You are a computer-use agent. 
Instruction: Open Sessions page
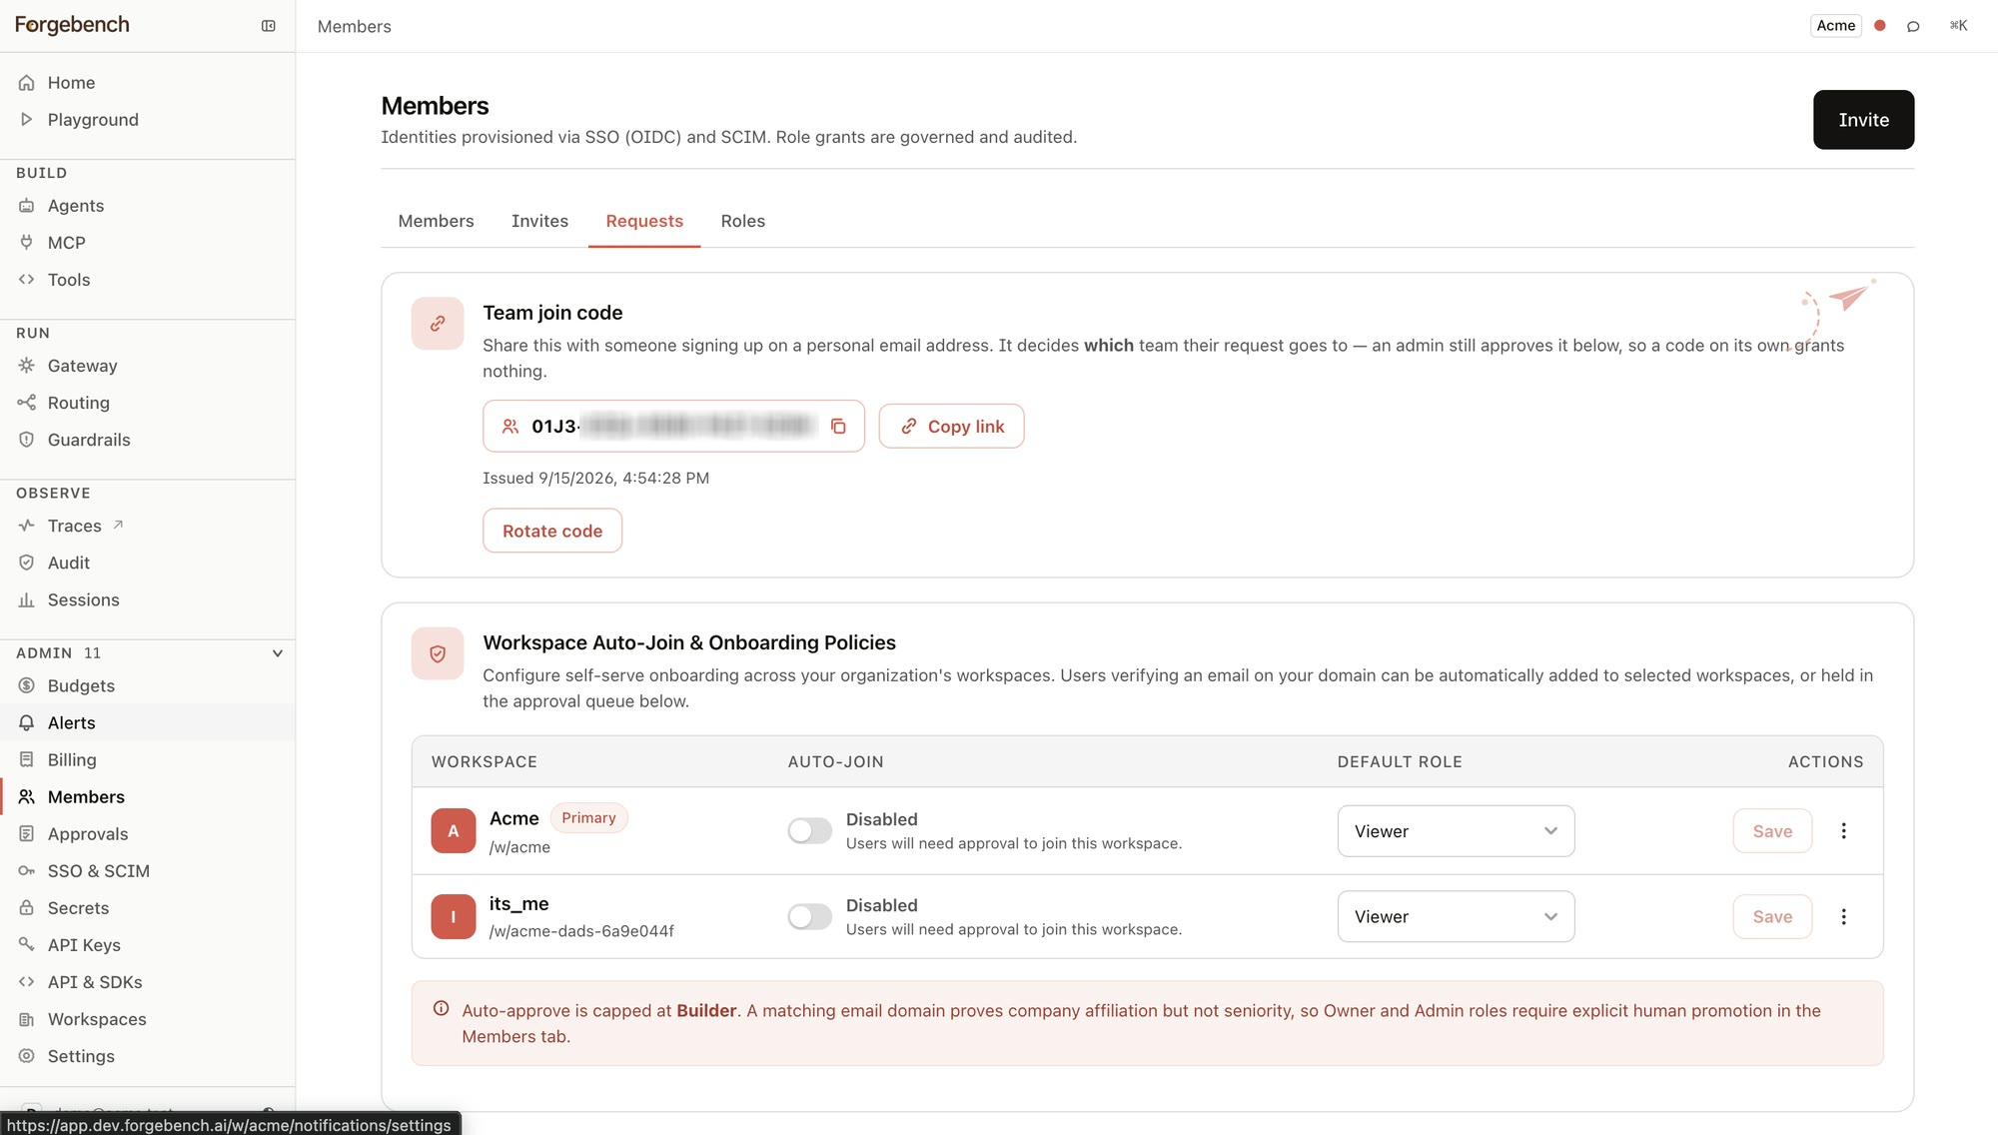click(148, 599)
